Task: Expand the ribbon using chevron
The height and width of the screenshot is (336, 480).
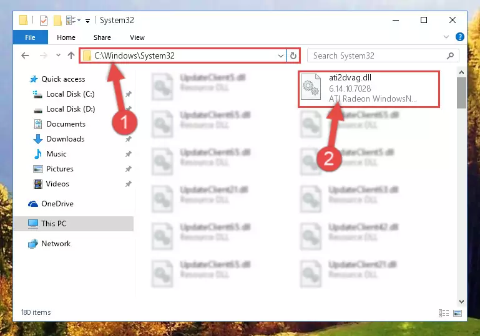Action: point(446,37)
